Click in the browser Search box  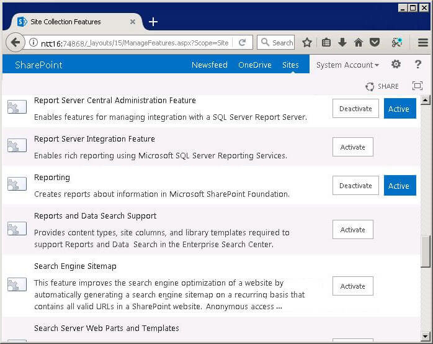coord(275,42)
